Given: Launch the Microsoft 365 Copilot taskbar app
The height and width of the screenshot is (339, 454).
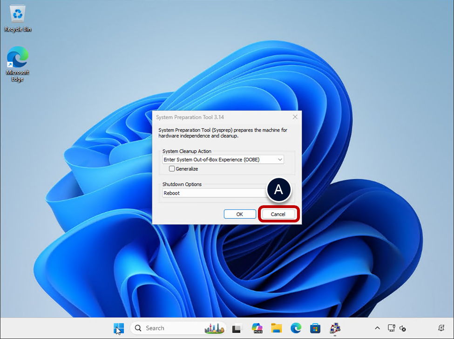Looking at the screenshot, I should [x=257, y=328].
